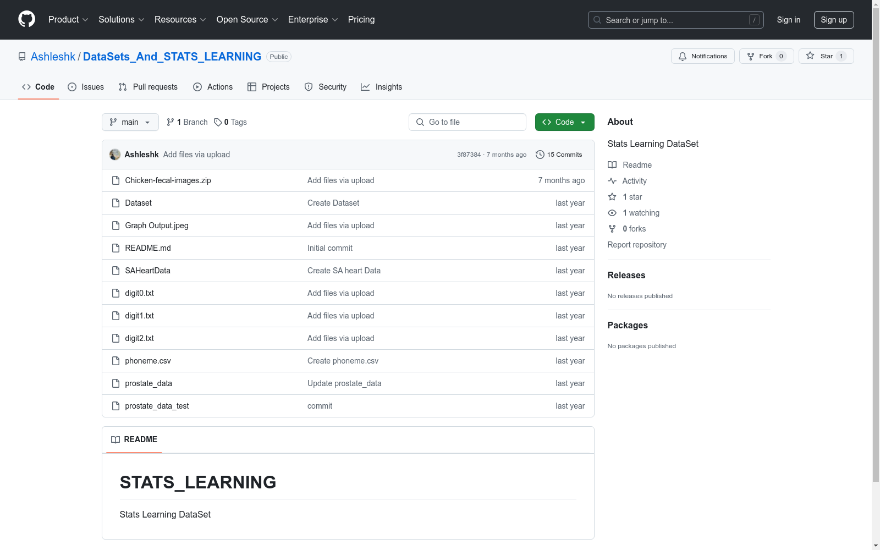Select the README tab header
This screenshot has width=880, height=550.
point(134,439)
